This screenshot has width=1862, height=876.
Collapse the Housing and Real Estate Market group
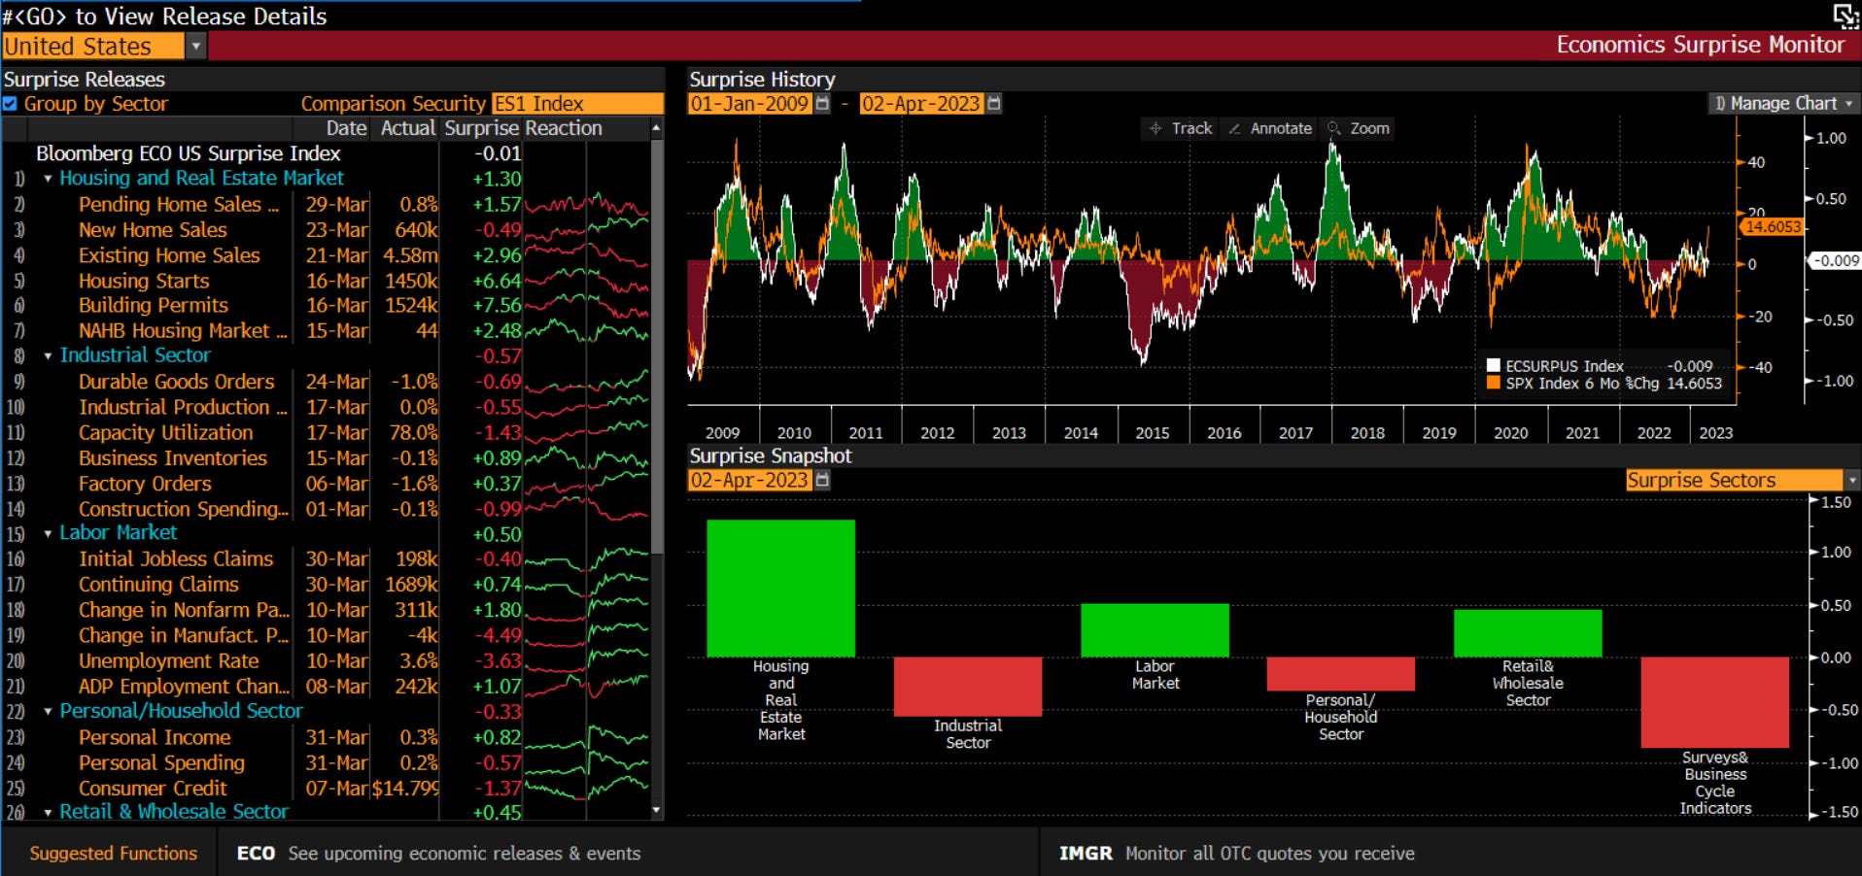pyautogui.click(x=48, y=179)
